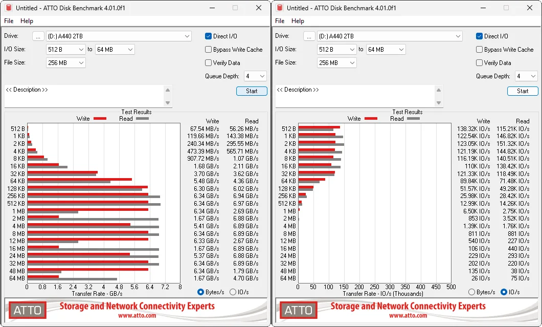Image resolution: width=542 pixels, height=327 pixels.
Task: Click the 67.54 MB/s write value
Action: click(x=205, y=129)
